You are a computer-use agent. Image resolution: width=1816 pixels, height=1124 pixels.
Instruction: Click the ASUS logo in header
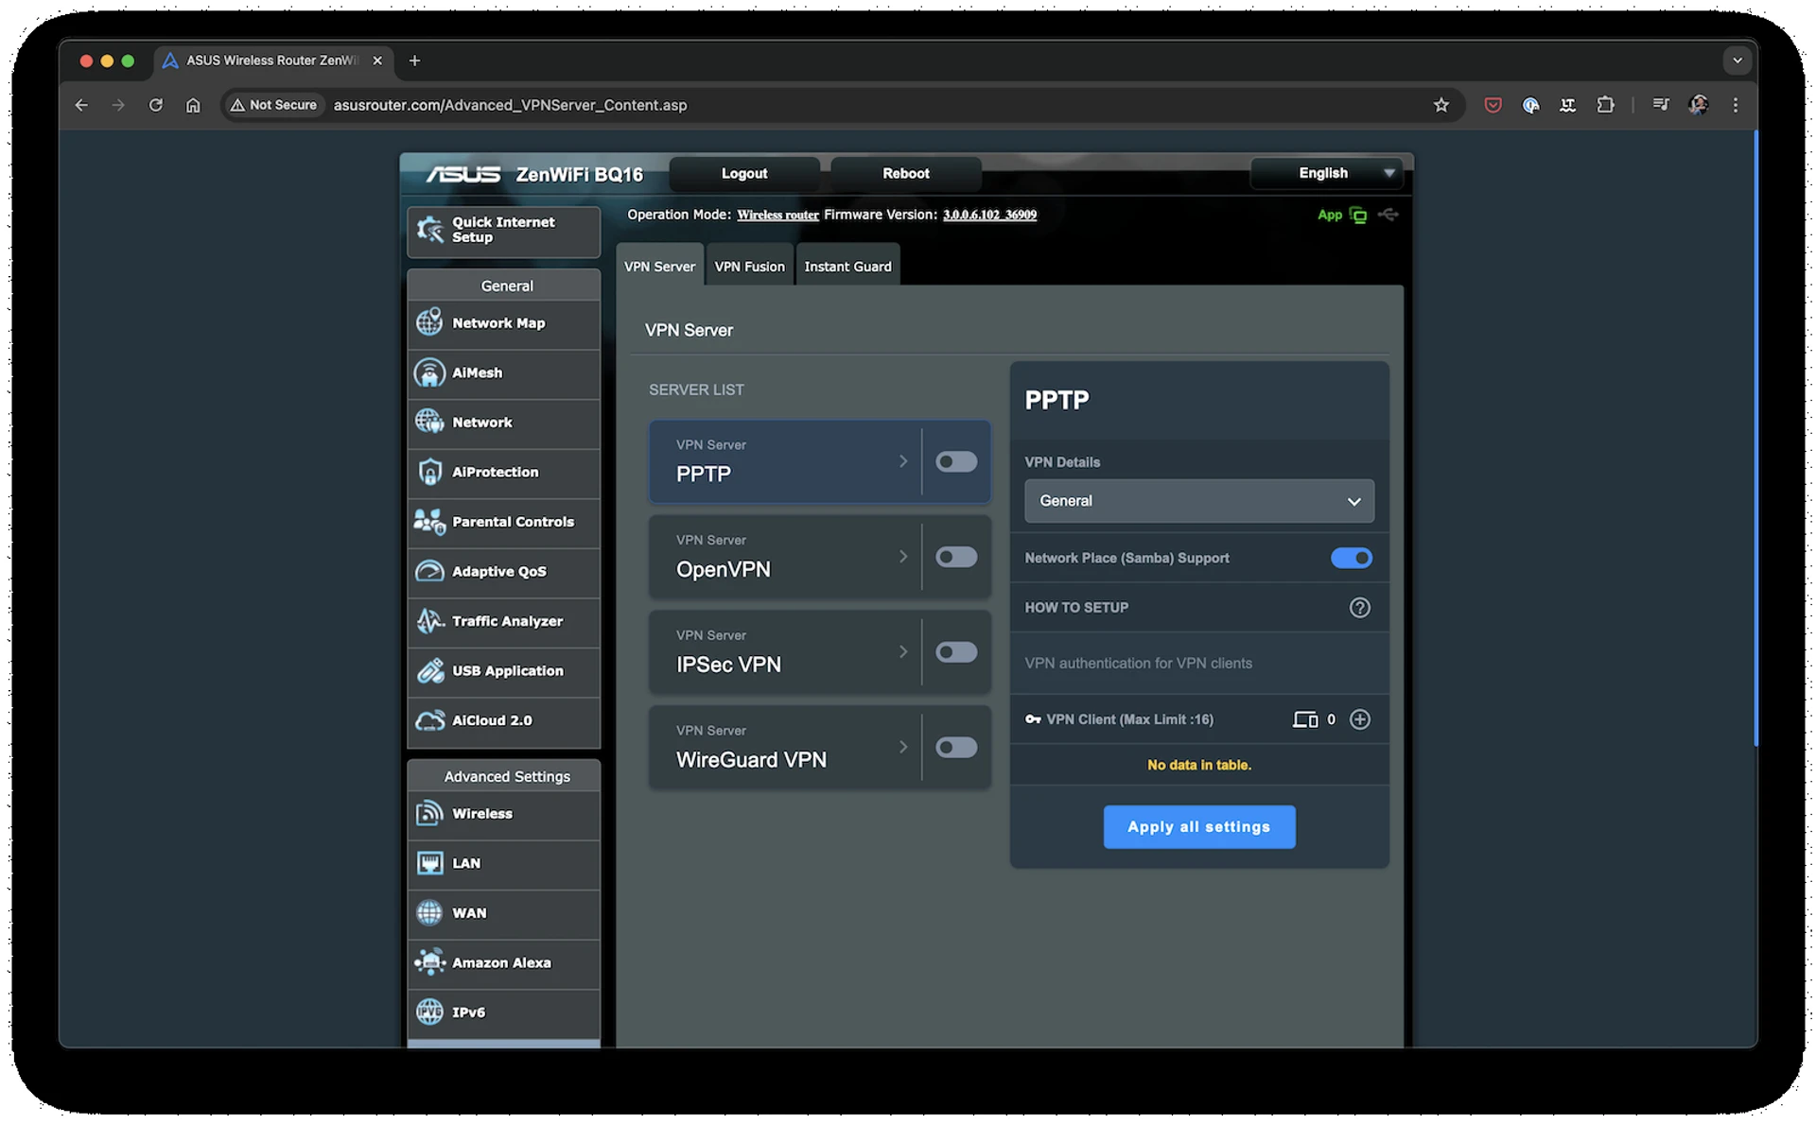point(463,174)
